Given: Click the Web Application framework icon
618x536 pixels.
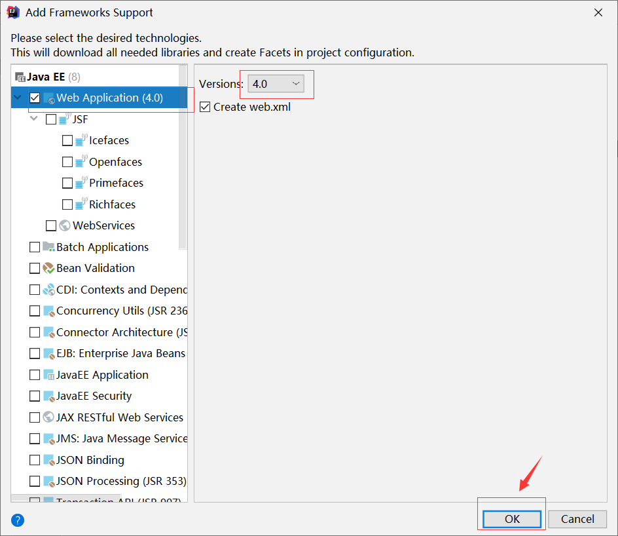Looking at the screenshot, I should (49, 98).
